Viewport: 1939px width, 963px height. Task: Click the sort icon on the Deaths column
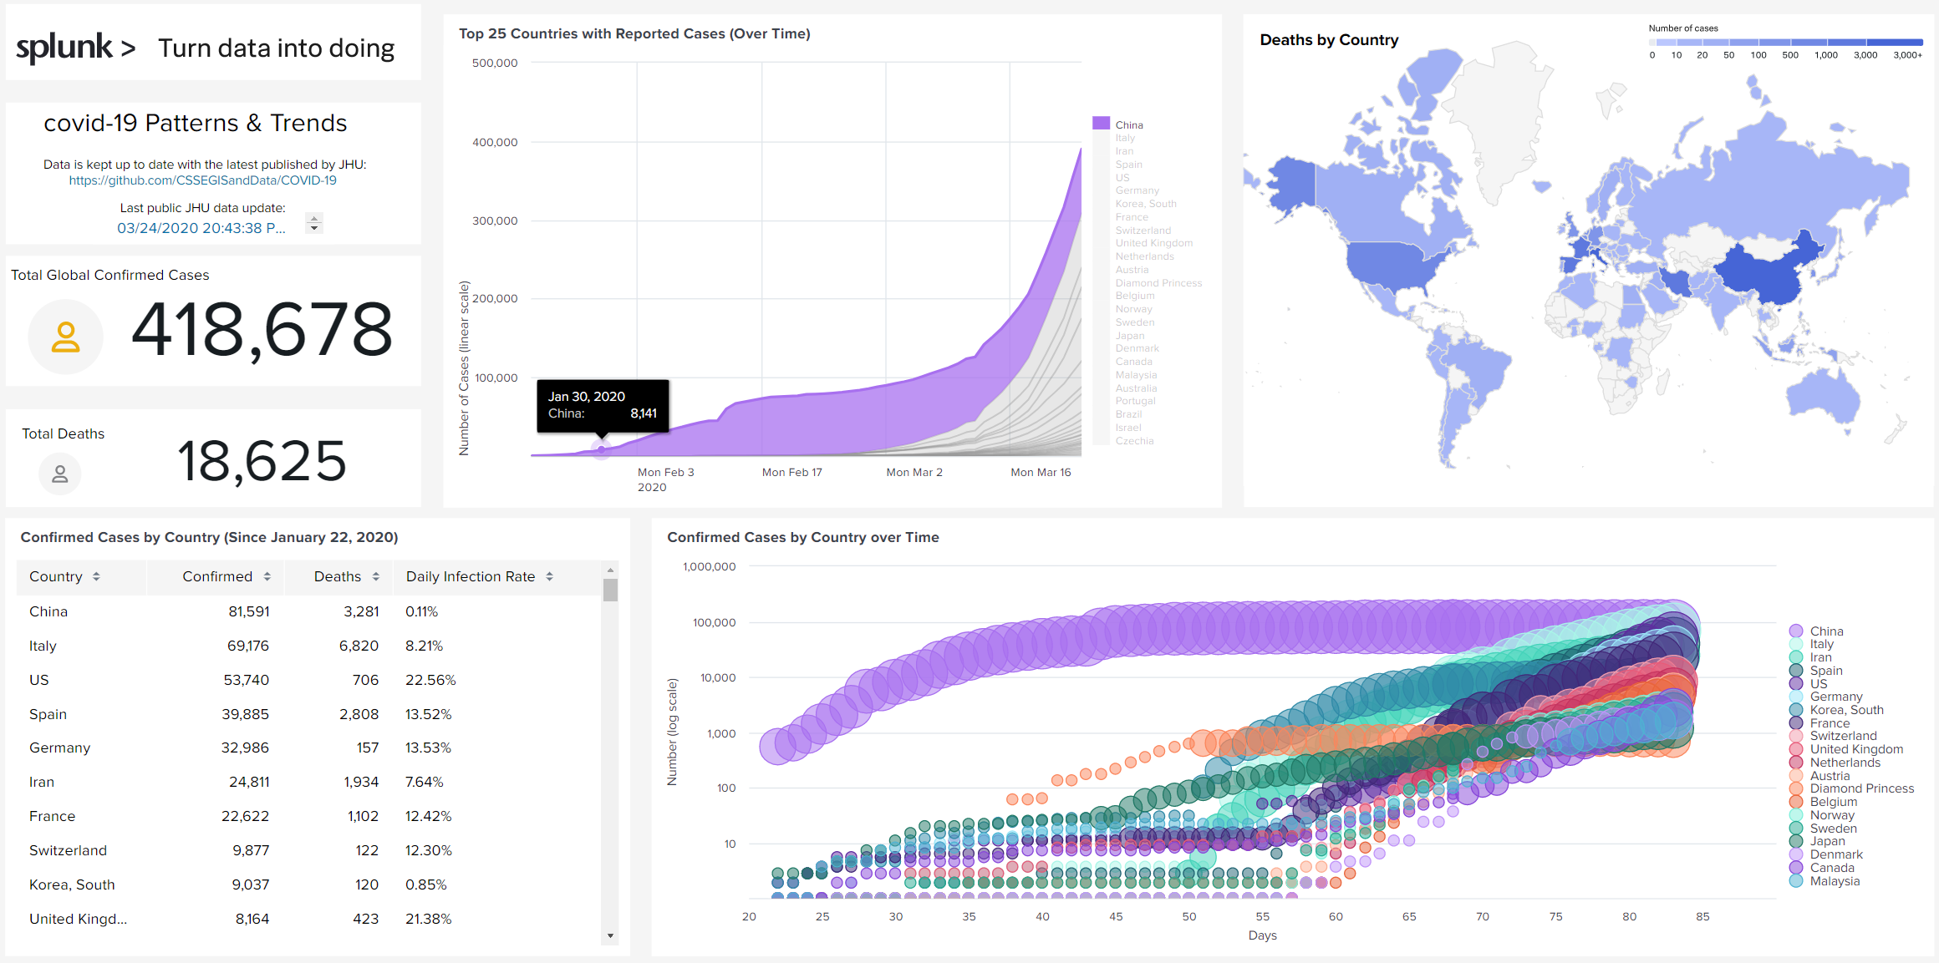[x=374, y=576]
